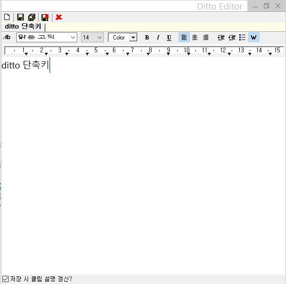This screenshot has width=286, height=284.
Task: Increase paragraph indent
Action: [221, 37]
